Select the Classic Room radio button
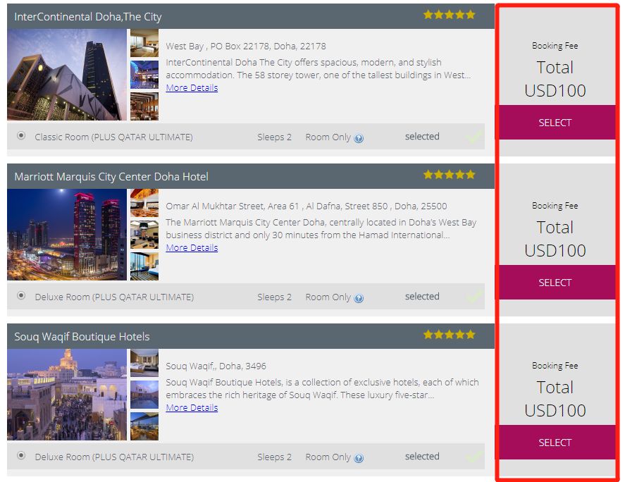 (x=21, y=136)
